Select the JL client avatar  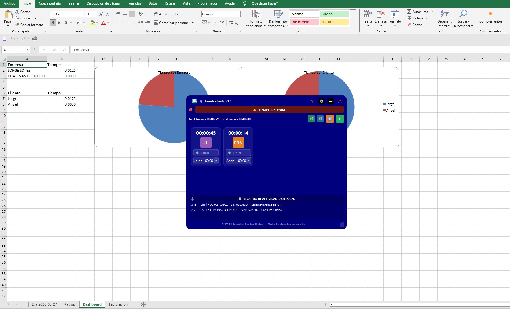206,143
